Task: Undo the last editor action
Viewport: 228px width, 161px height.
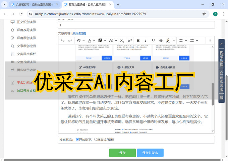Action: (63, 41)
